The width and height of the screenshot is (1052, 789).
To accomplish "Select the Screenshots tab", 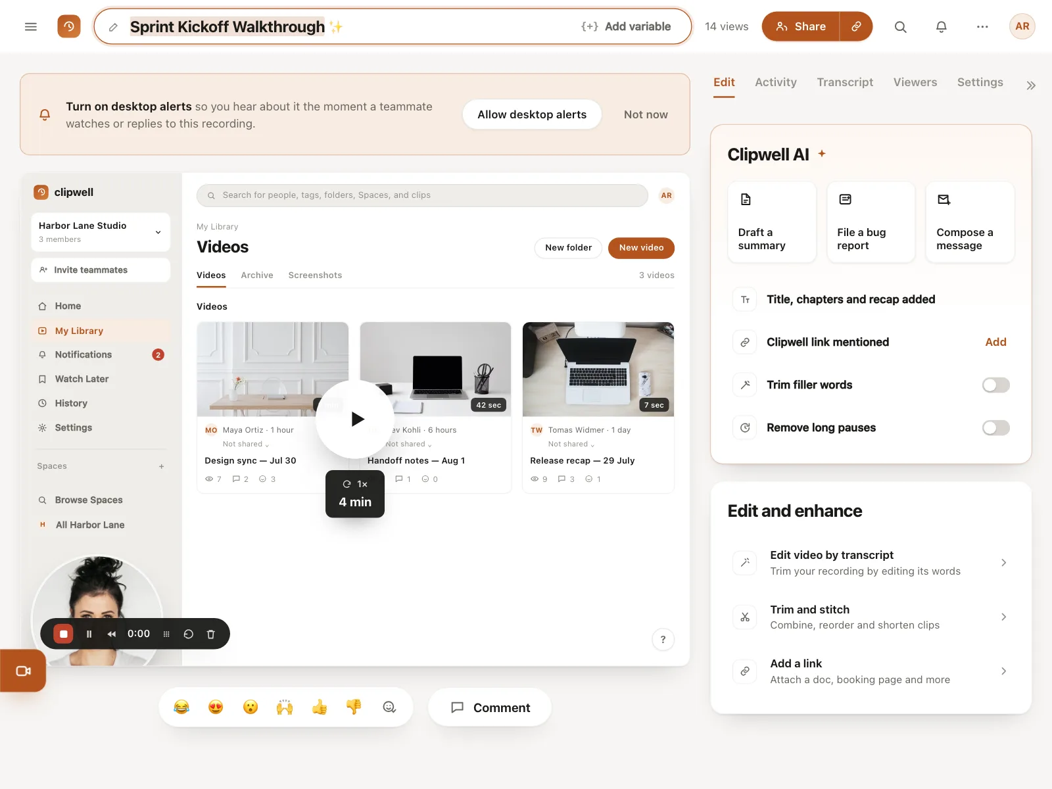I will (x=315, y=275).
